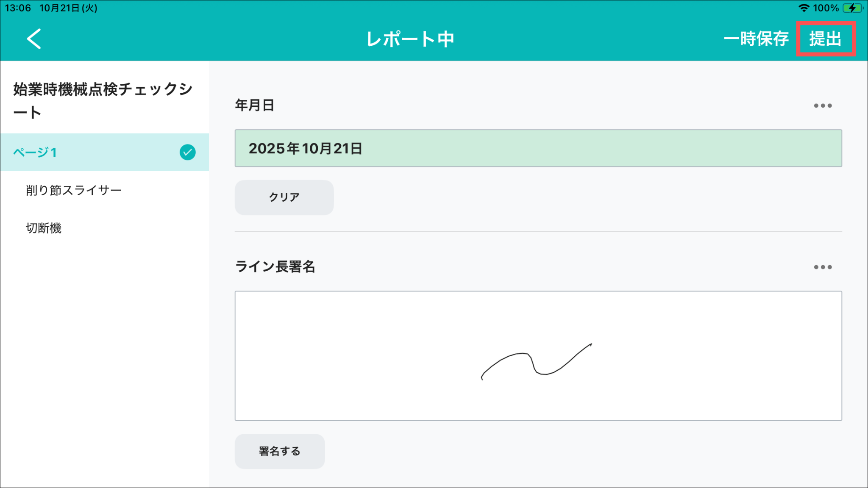868x488 pixels.
Task: Open the 年月日 more options menu
Action: [823, 105]
